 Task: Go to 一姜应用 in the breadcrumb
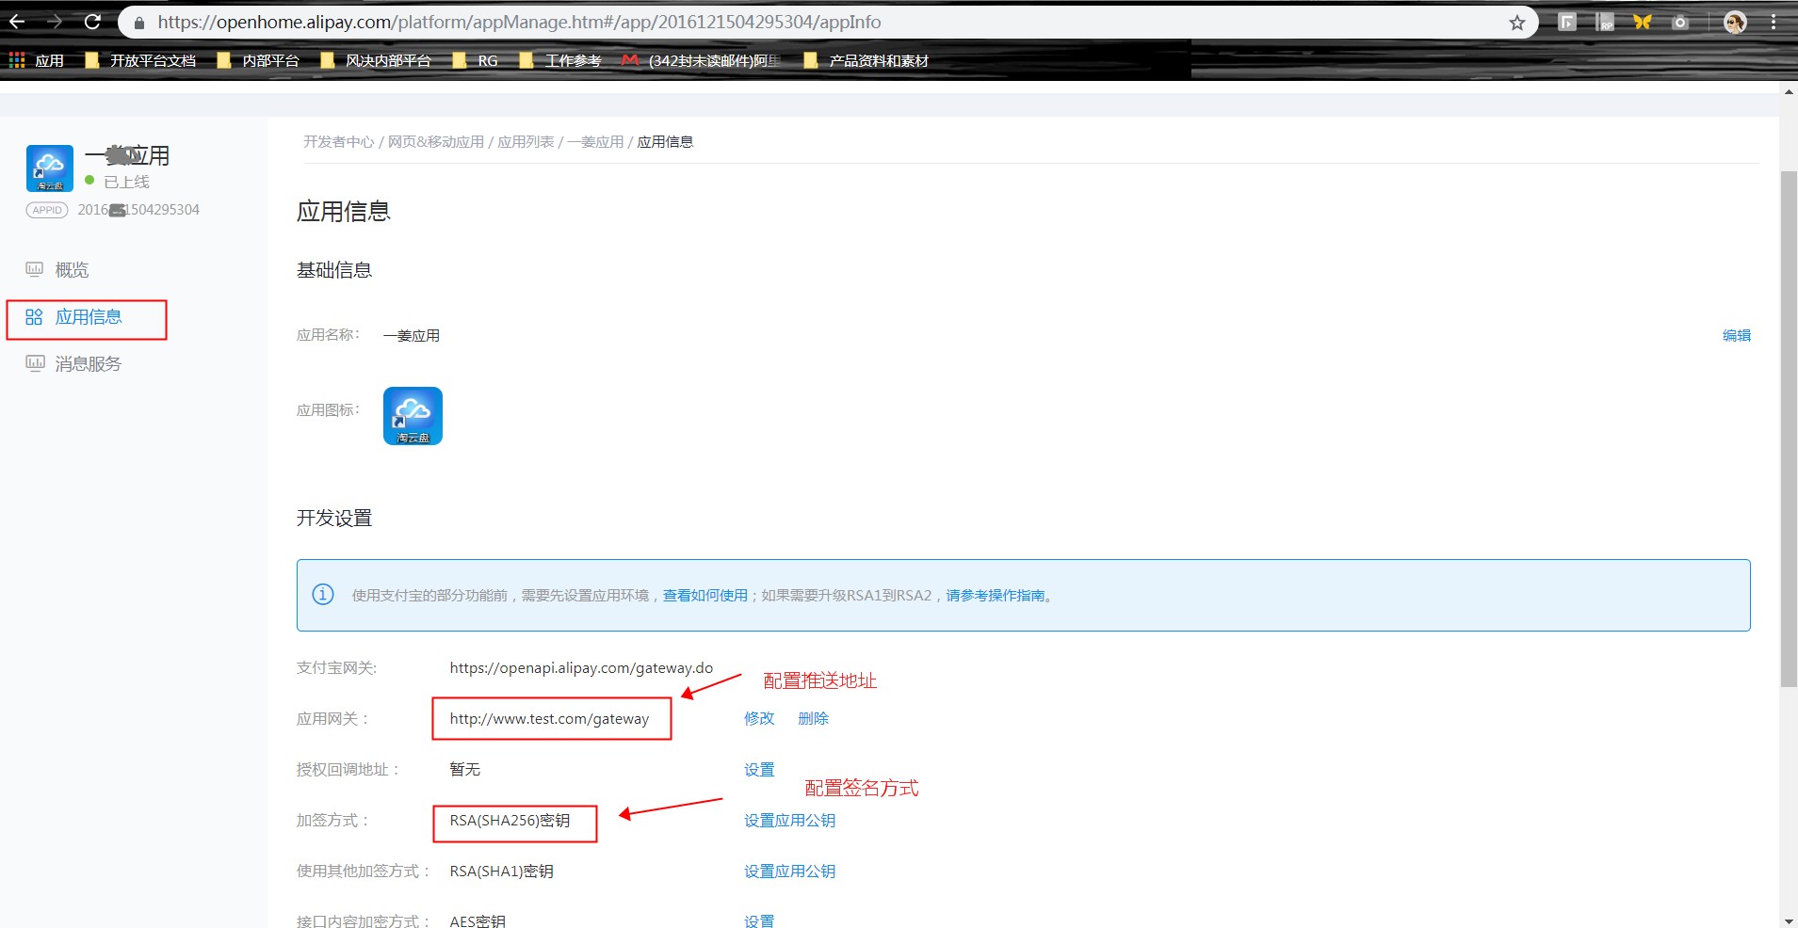595,142
